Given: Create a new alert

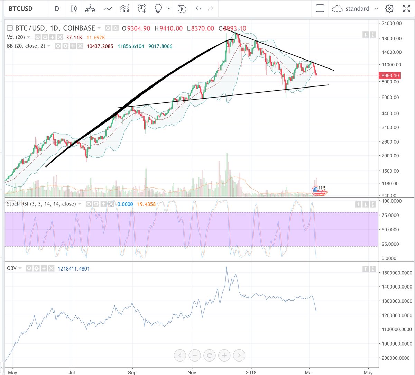Looking at the screenshot, I should (141, 9).
